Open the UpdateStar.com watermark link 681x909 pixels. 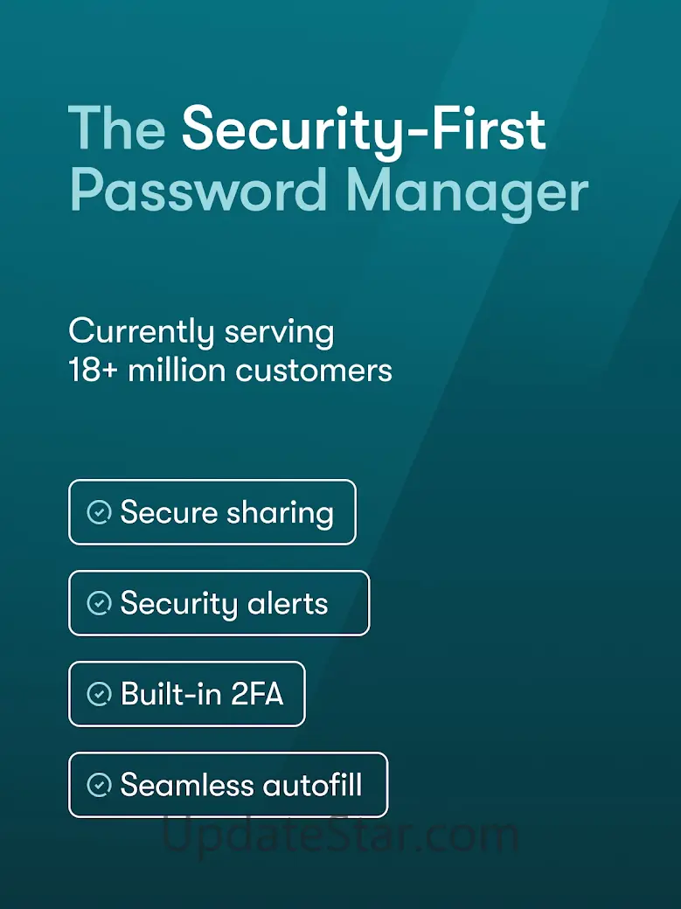(x=340, y=836)
